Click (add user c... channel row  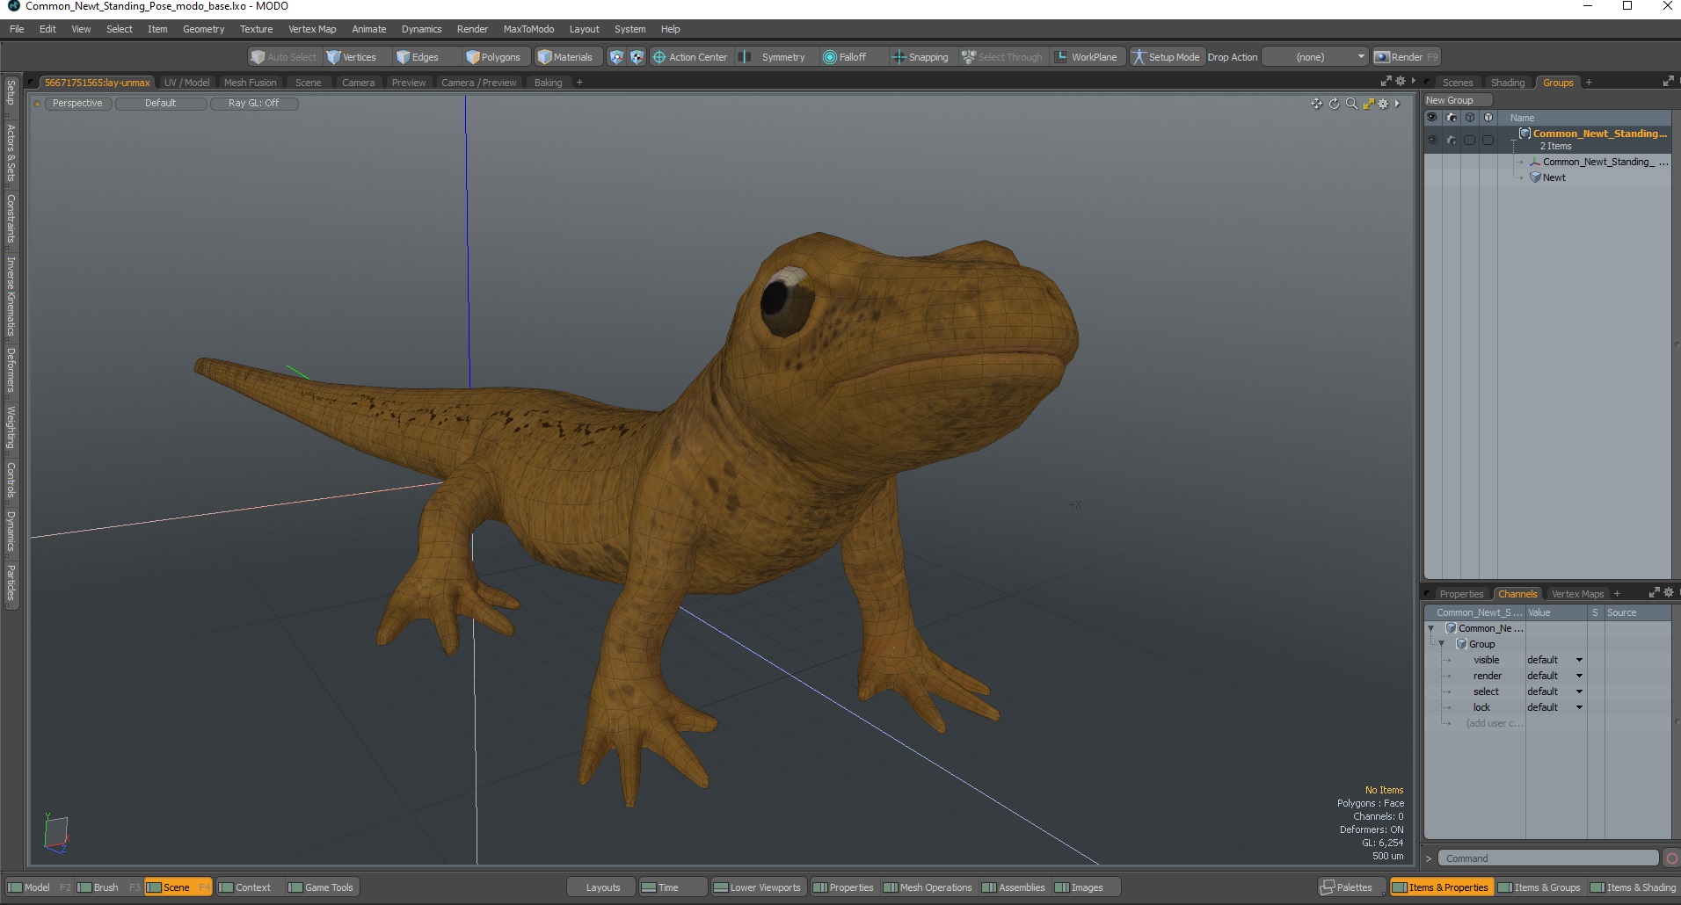coord(1494,723)
